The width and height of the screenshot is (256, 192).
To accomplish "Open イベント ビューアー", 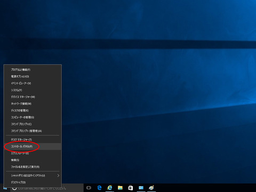I will coord(33,84).
